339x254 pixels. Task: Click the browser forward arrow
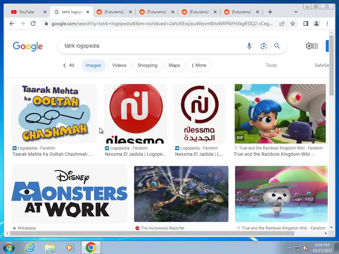(x=23, y=23)
